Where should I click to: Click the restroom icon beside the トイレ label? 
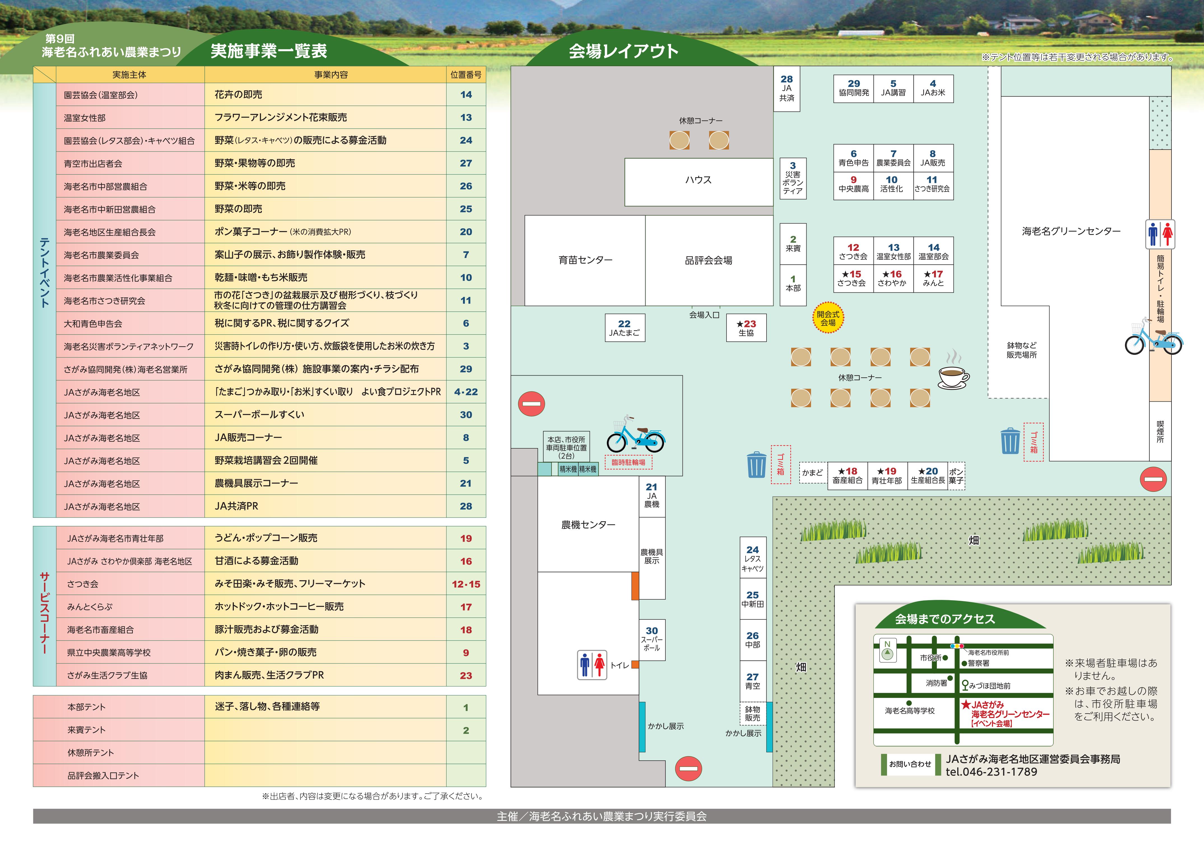point(592,665)
